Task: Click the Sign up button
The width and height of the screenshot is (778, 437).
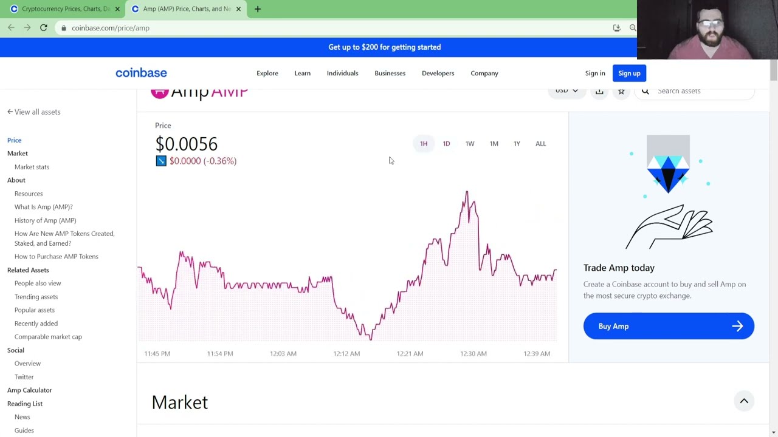Action: click(x=629, y=73)
